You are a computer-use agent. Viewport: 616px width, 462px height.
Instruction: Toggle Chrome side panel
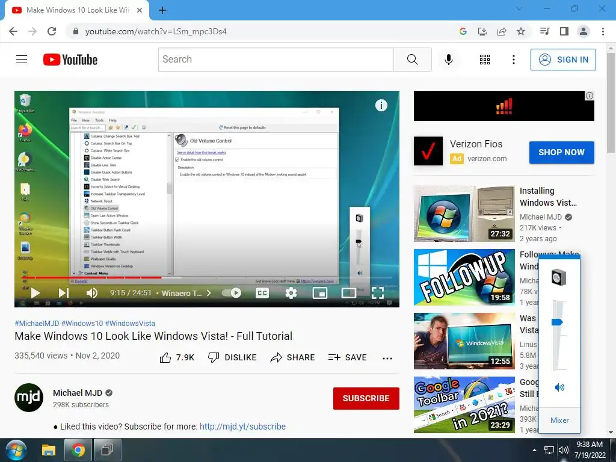click(564, 31)
